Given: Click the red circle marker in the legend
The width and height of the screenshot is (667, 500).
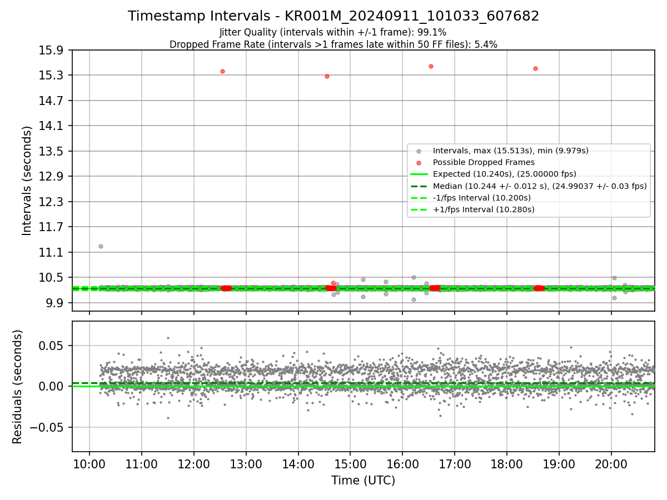Looking at the screenshot, I should coord(419,162).
